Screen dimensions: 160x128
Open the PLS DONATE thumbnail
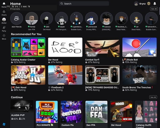[x=47, y=112]
